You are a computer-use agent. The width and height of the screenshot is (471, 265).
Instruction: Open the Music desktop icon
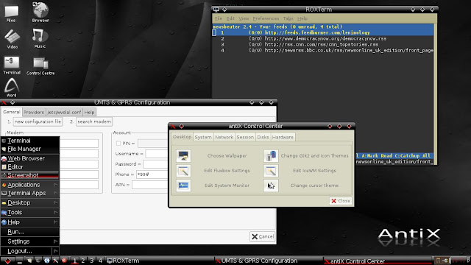40,38
